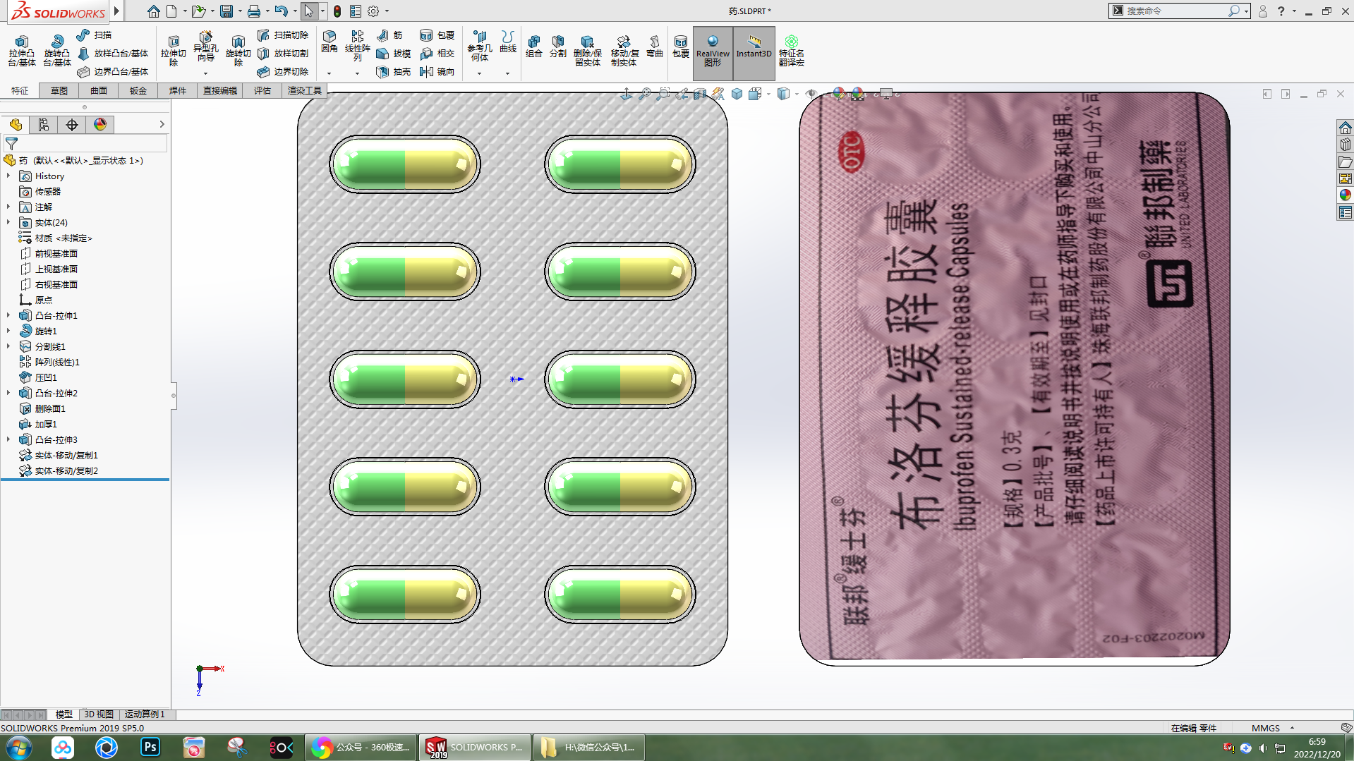Switch to the 焊件 (Weldments) tab
This screenshot has height=761, width=1354.
(178, 90)
